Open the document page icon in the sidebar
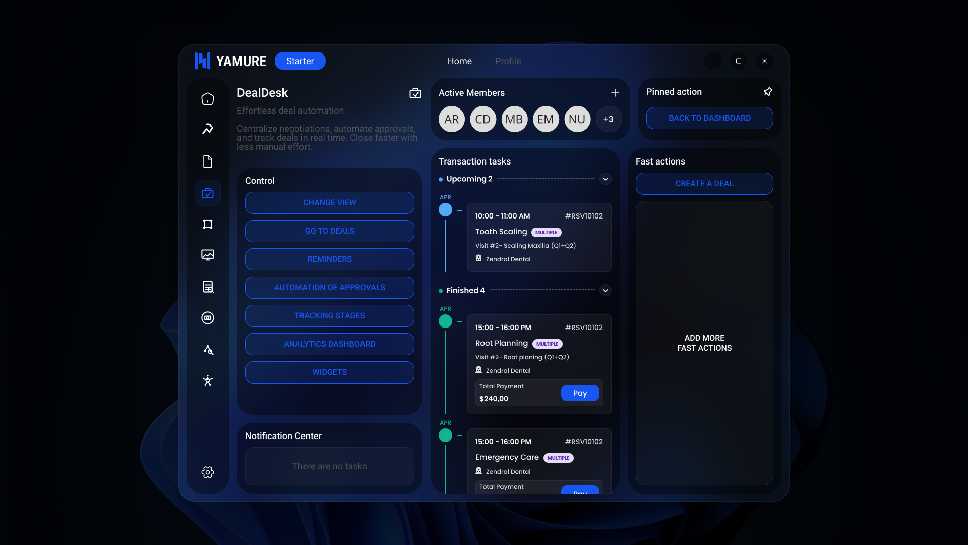Screen dimensions: 968x545 tap(207, 161)
